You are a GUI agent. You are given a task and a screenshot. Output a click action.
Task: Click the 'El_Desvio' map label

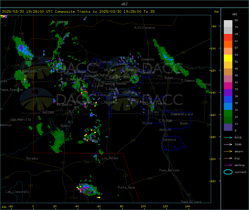point(64,105)
